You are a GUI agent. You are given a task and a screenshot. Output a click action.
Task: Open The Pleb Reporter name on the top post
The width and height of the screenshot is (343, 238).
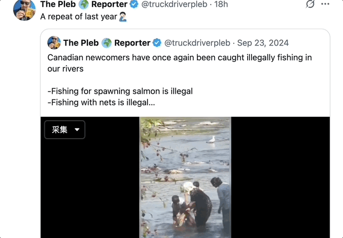(x=84, y=4)
